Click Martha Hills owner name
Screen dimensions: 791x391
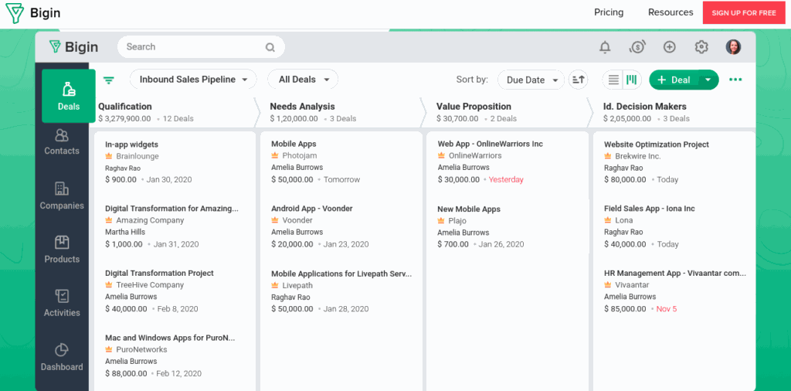(x=125, y=232)
